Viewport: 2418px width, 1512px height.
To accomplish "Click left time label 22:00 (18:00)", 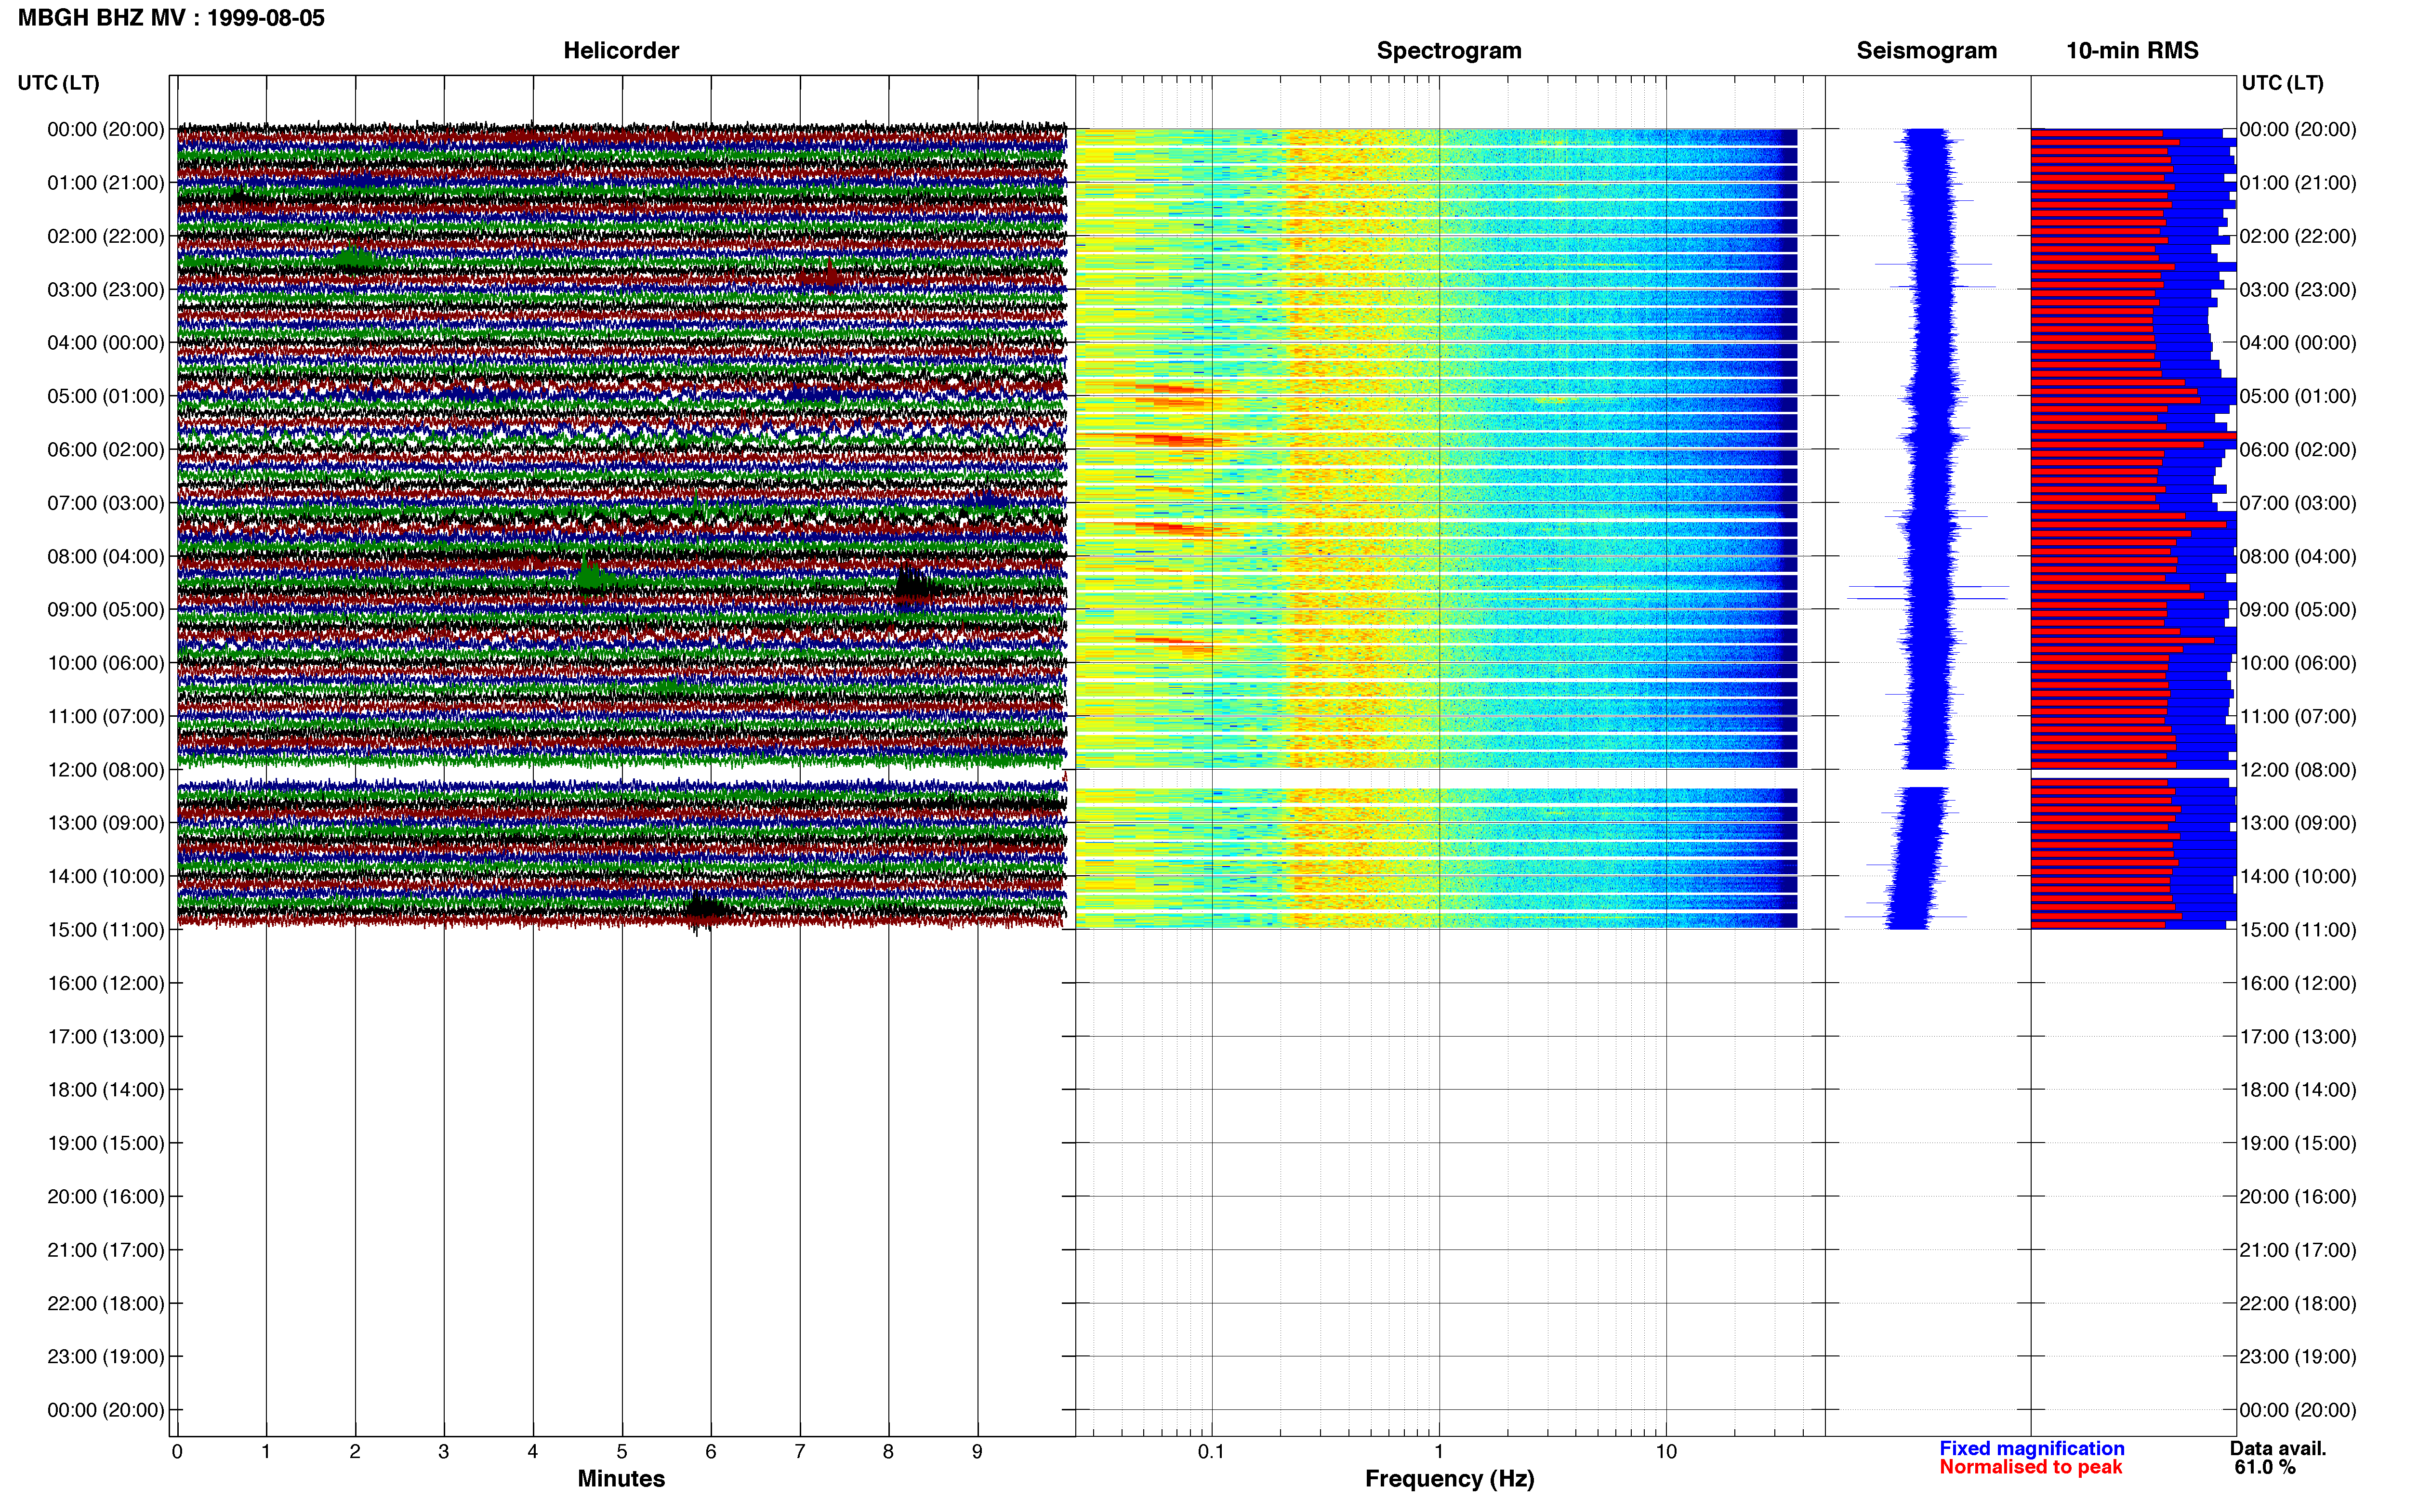I will (106, 1303).
